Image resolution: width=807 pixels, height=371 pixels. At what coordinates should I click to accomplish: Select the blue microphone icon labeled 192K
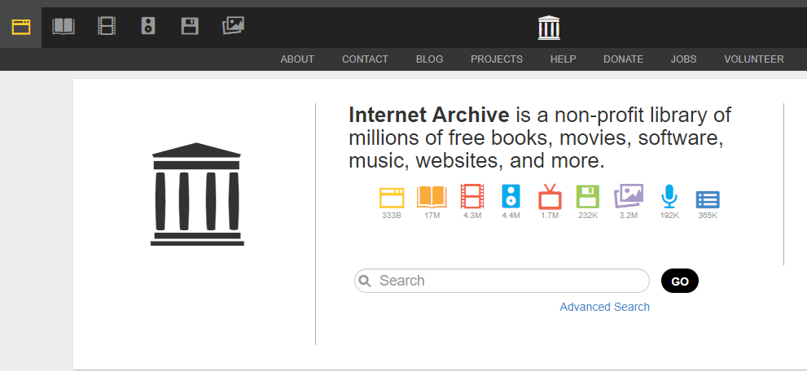pos(669,197)
